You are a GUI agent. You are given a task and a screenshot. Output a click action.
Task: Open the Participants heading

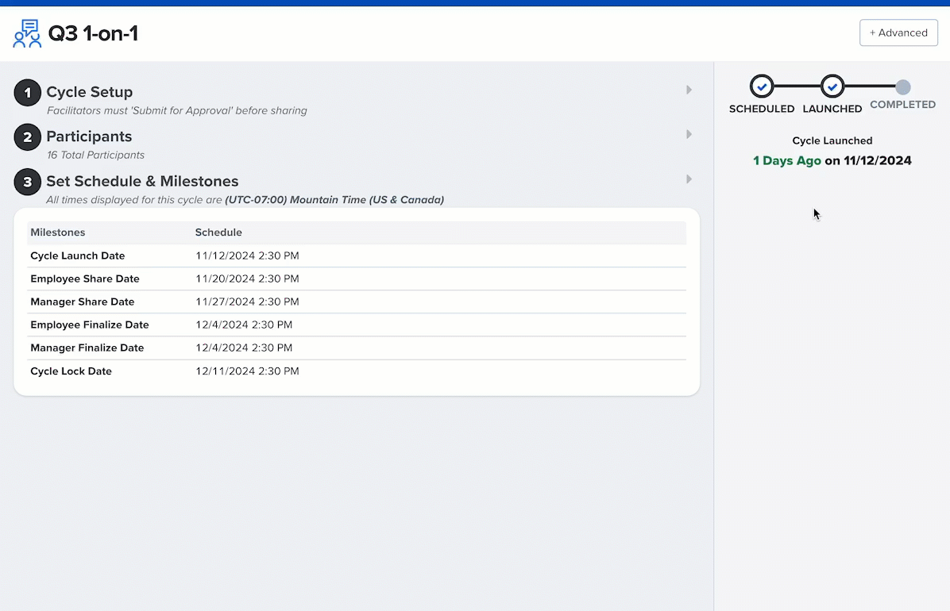tap(89, 136)
